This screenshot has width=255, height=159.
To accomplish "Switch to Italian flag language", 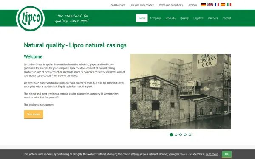I will click(x=229, y=5).
